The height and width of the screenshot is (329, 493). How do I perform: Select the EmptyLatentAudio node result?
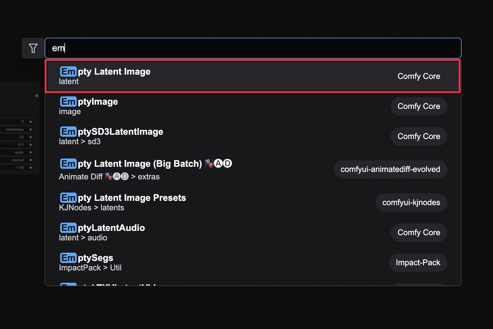pos(253,232)
